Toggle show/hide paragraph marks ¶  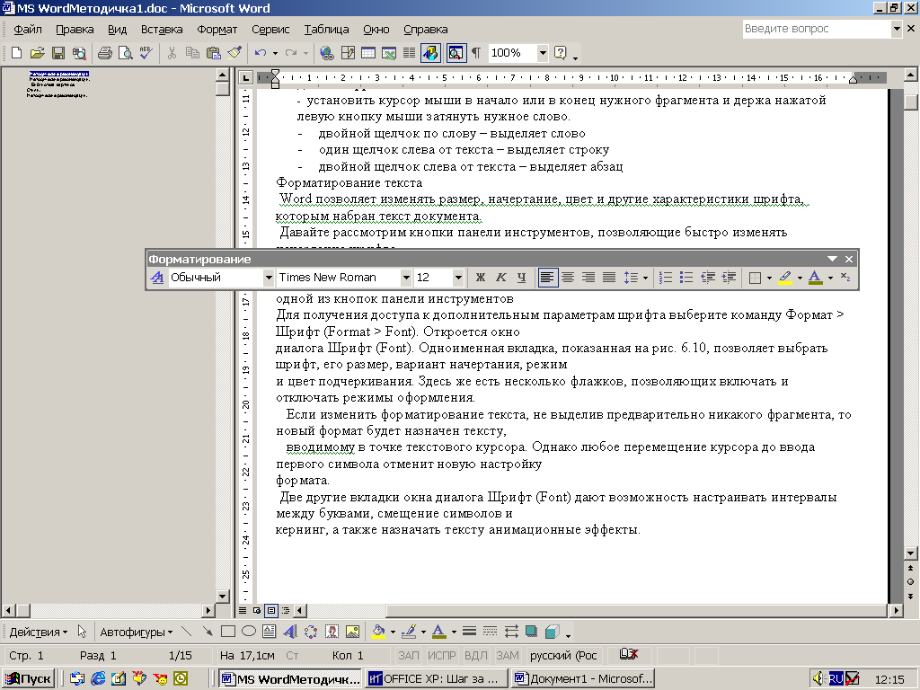click(476, 53)
